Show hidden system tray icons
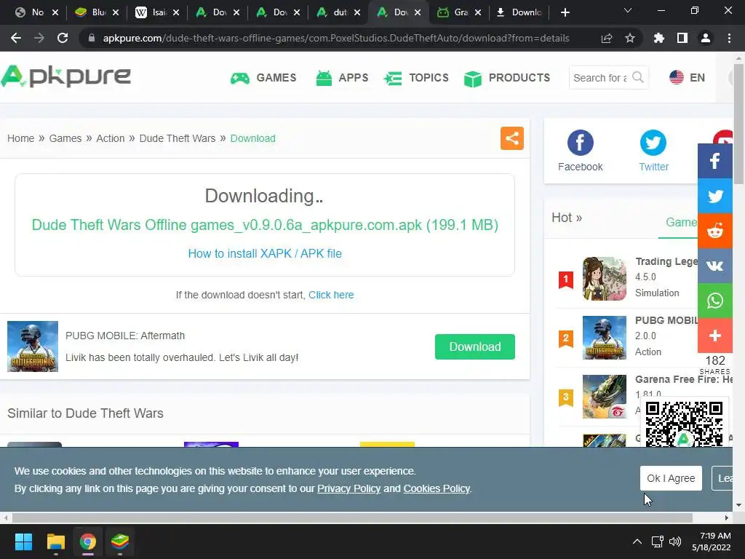This screenshot has height=559, width=745. [x=637, y=542]
